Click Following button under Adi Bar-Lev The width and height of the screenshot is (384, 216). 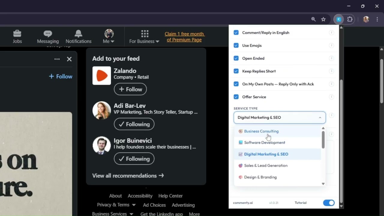[x=134, y=124]
